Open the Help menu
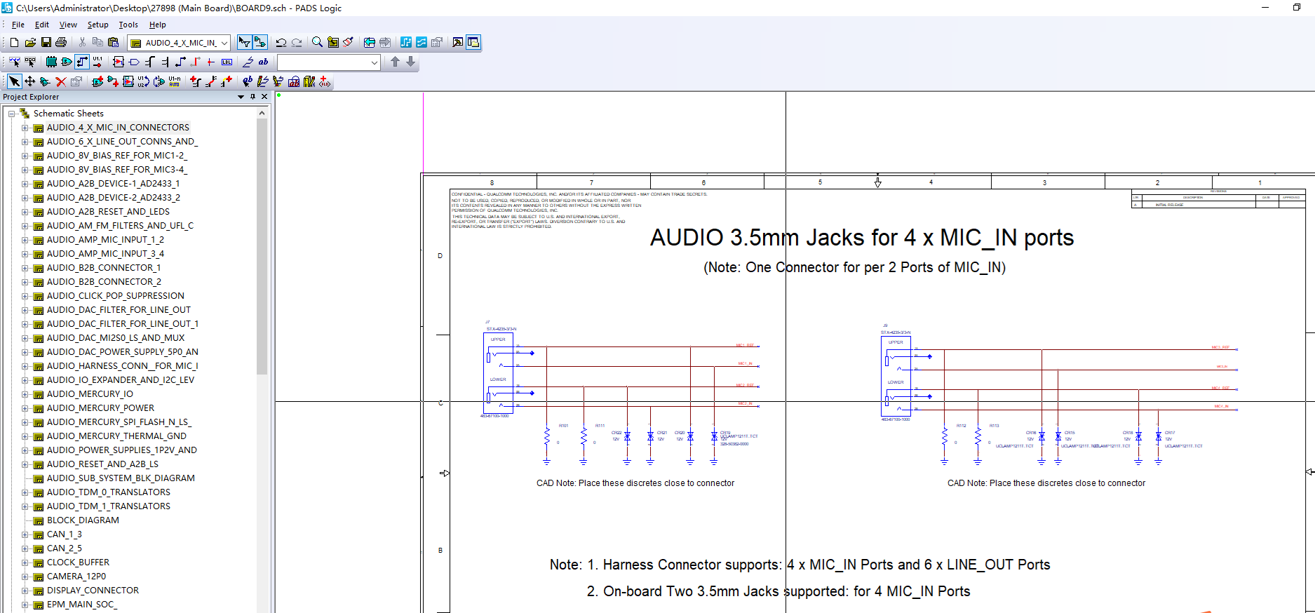1315x613 pixels. pos(158,25)
